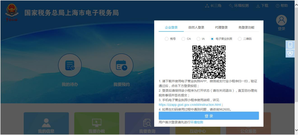Screen dimensions: 298x135
Task: Open 我的信息 tile
Action: [46, 124]
